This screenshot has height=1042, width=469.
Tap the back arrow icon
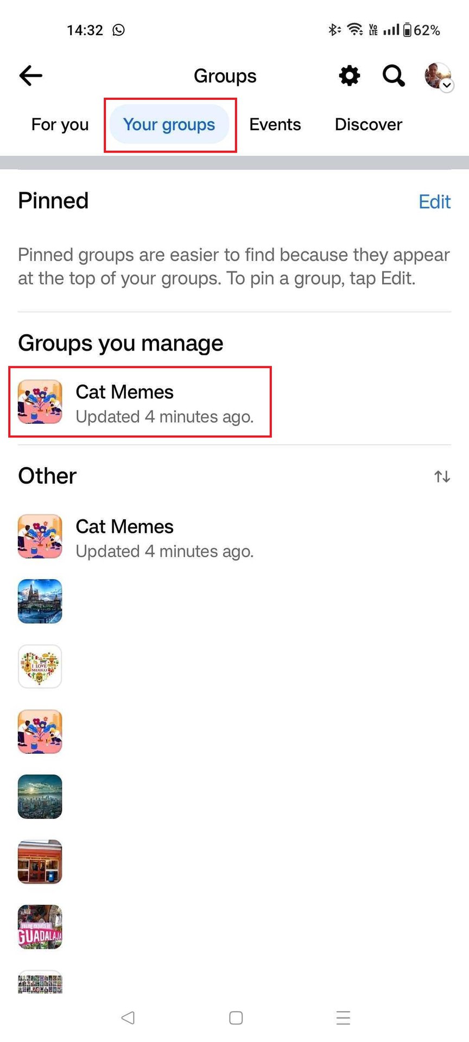pyautogui.click(x=31, y=76)
